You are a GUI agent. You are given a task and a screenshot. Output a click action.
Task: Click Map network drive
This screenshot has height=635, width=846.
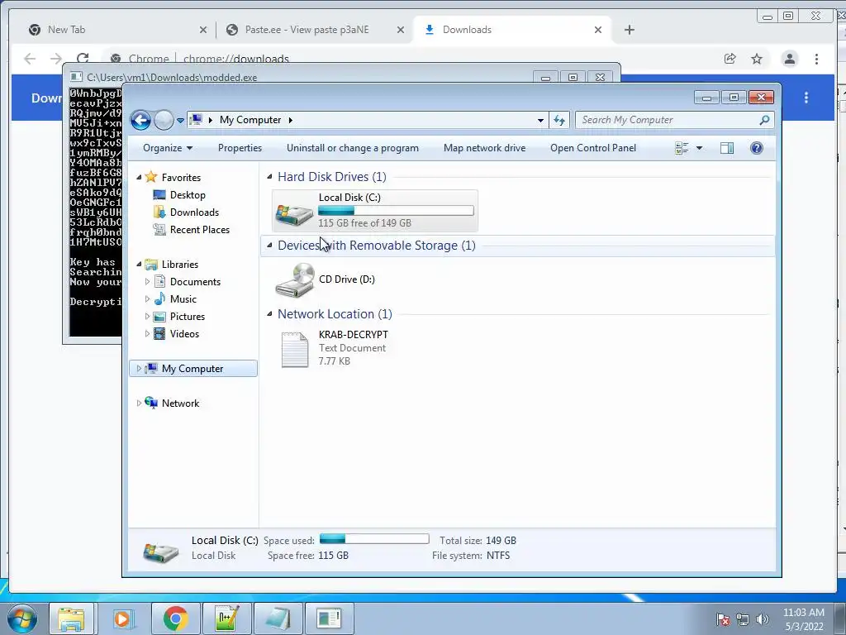[x=484, y=148]
